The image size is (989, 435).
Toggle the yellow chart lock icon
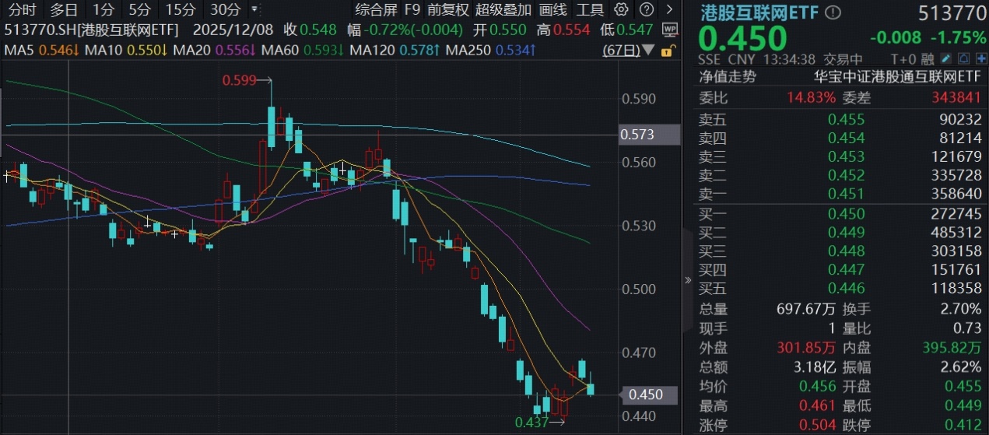[x=666, y=51]
